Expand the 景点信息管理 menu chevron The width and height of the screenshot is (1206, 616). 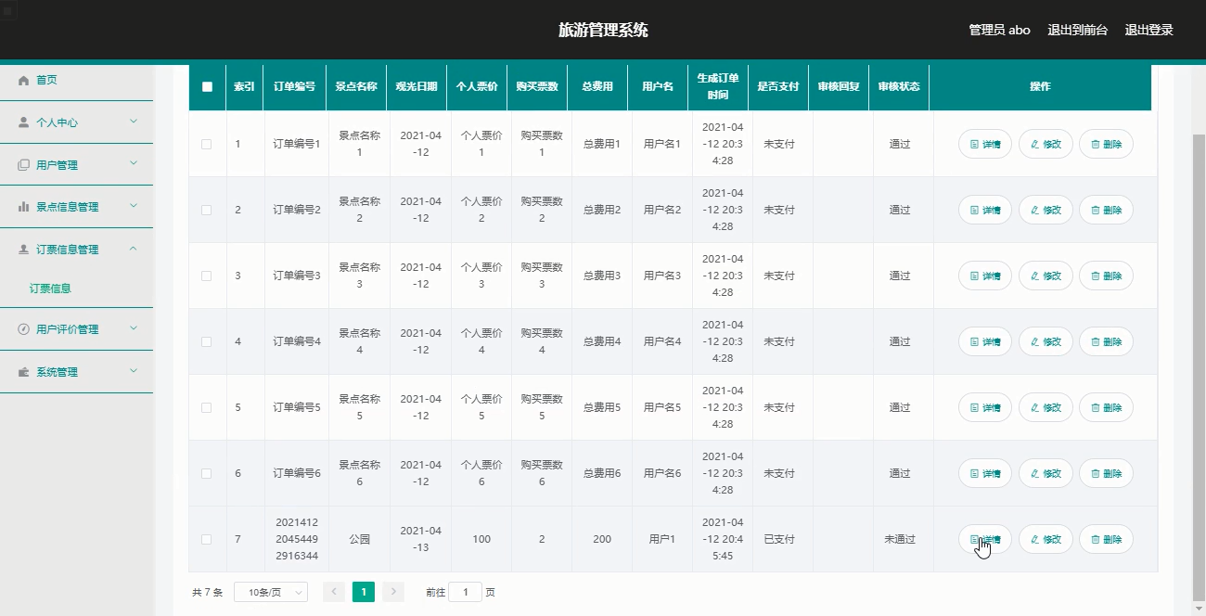point(134,206)
